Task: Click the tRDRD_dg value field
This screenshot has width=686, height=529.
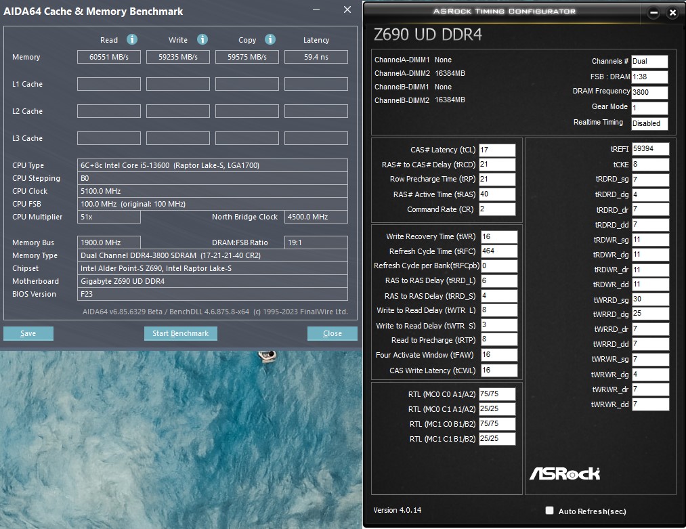Action: click(x=651, y=194)
